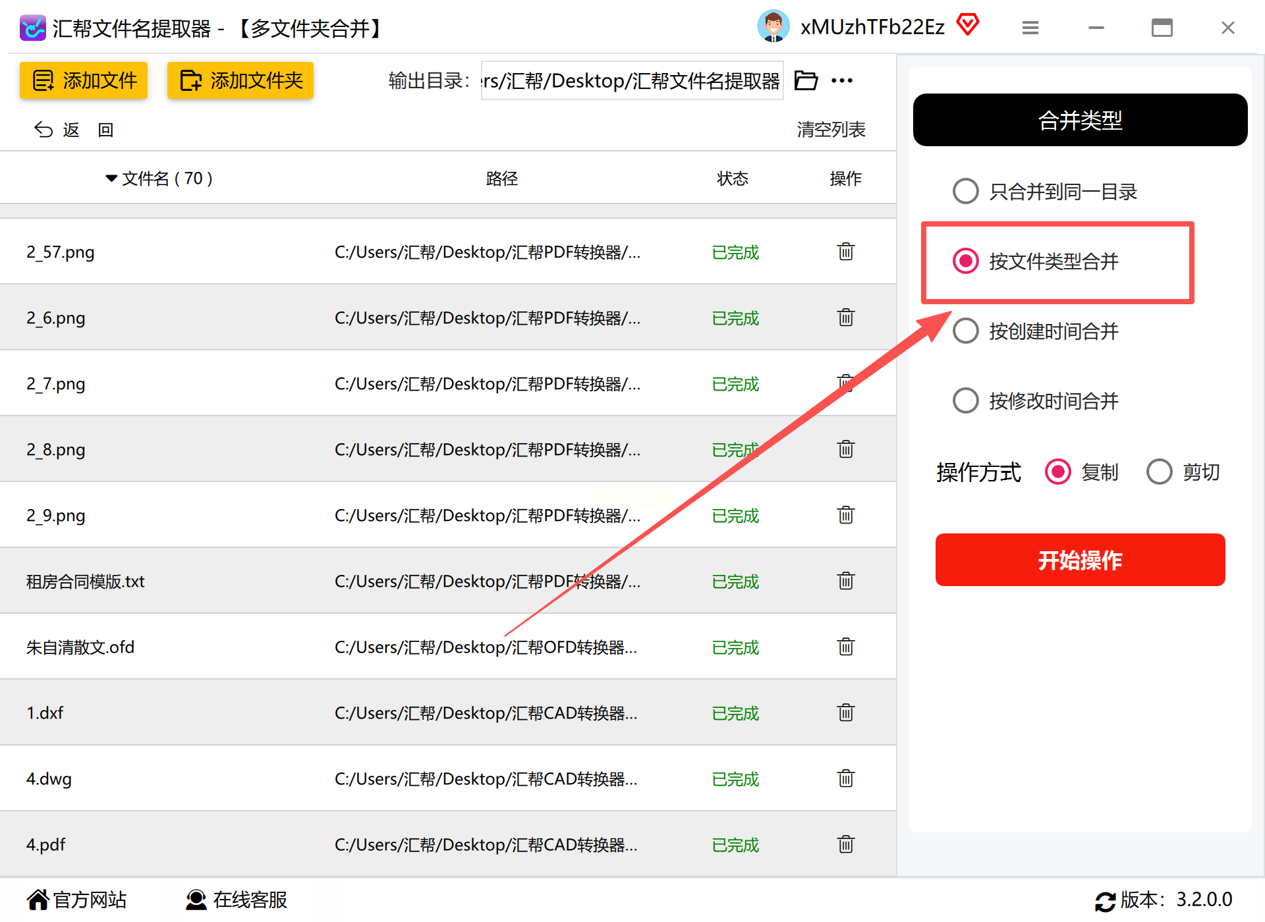1265x922 pixels.
Task: Click the user avatar icon
Action: [773, 26]
